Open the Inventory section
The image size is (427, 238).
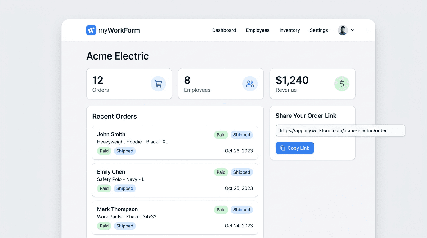[289, 30]
